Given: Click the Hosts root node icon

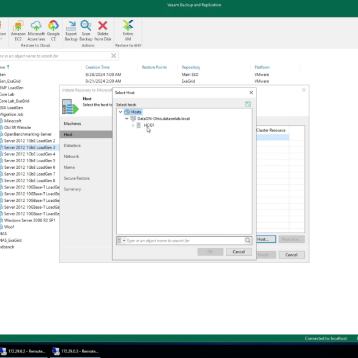Looking at the screenshot, I should tap(127, 112).
